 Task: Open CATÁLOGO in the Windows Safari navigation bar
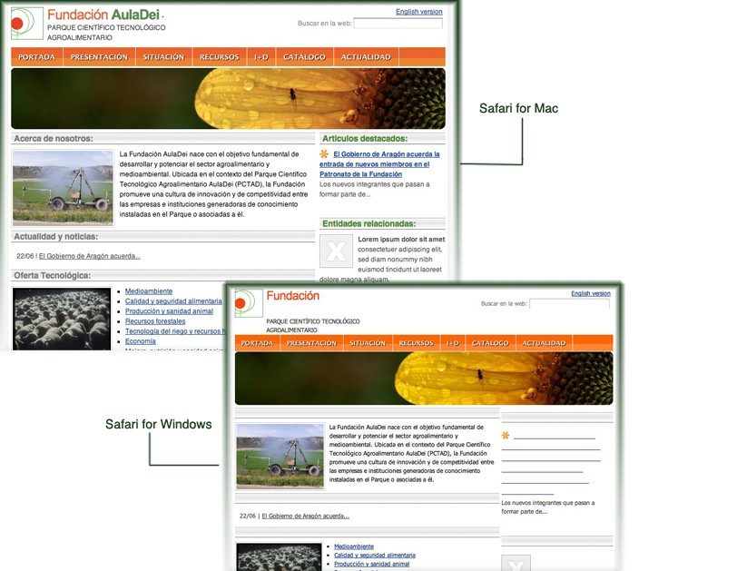coord(490,343)
